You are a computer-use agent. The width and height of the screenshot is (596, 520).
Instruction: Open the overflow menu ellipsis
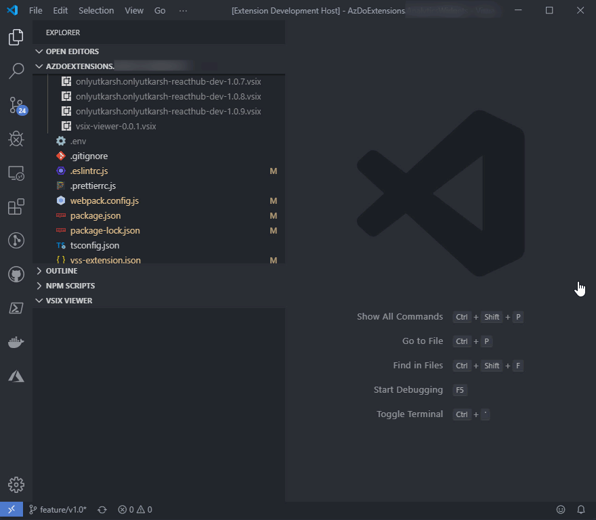183,11
